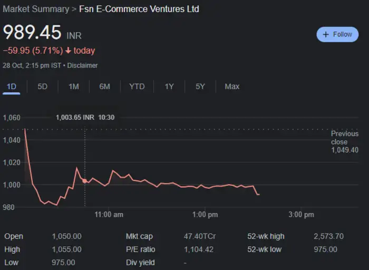Open the Market Summary breadcrumb link

(x=36, y=9)
